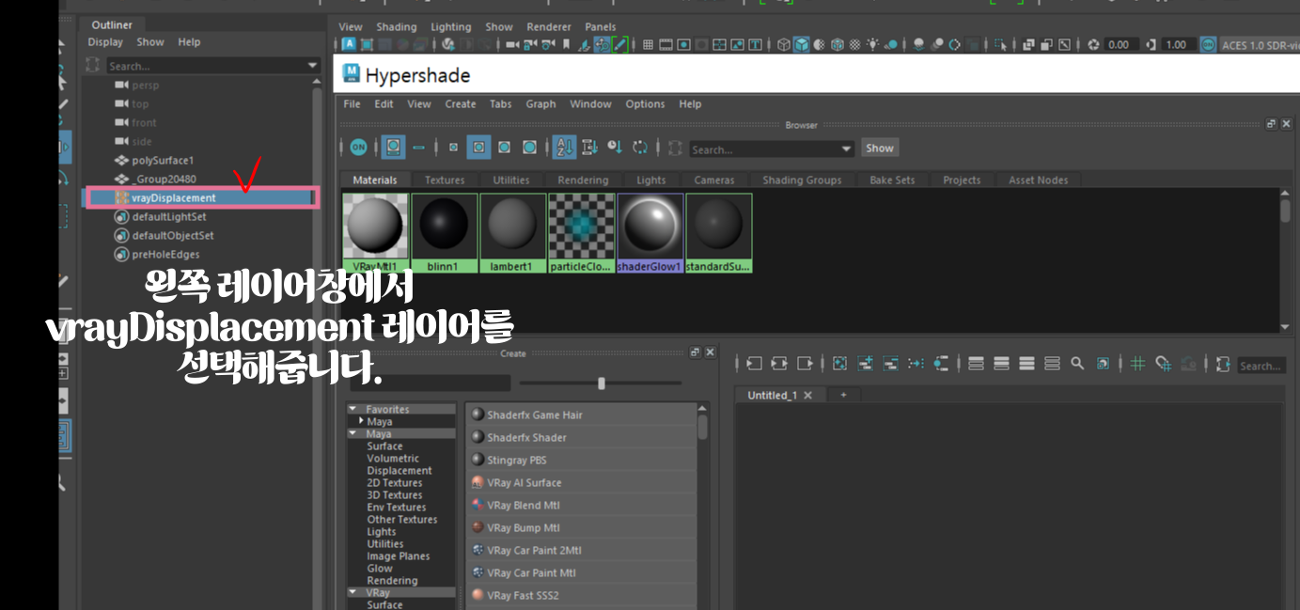This screenshot has height=610, width=1300.
Task: Open the ACES 1.0 SDR view transform dropdown
Action: pos(1259,45)
